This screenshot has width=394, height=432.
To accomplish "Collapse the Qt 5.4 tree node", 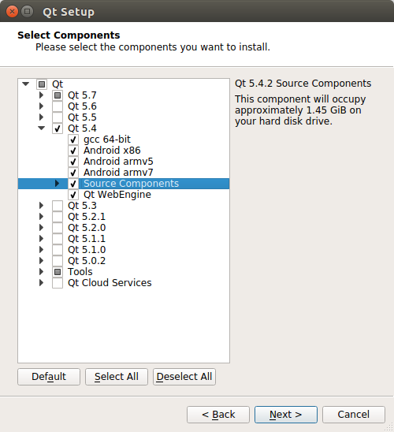I will click(41, 128).
